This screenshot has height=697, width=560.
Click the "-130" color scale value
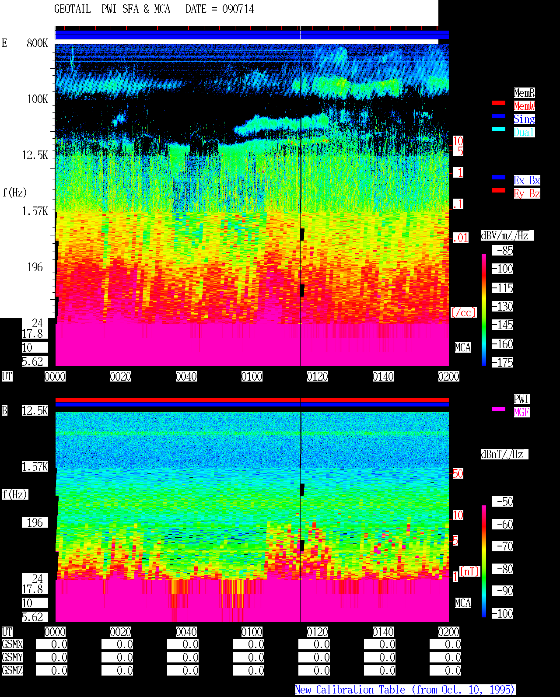coord(503,306)
